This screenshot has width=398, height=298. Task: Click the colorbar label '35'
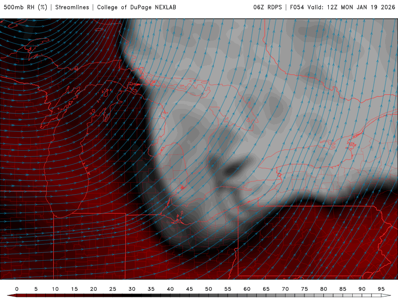pos(151,289)
